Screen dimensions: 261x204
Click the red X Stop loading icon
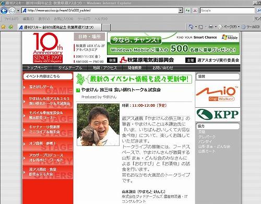click(x=195, y=10)
